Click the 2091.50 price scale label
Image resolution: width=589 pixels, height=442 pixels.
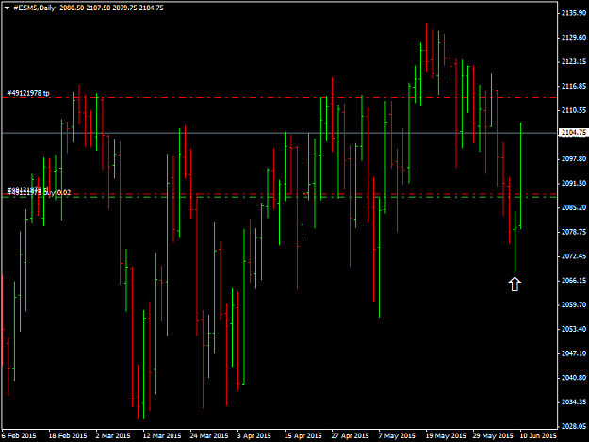[x=574, y=183]
